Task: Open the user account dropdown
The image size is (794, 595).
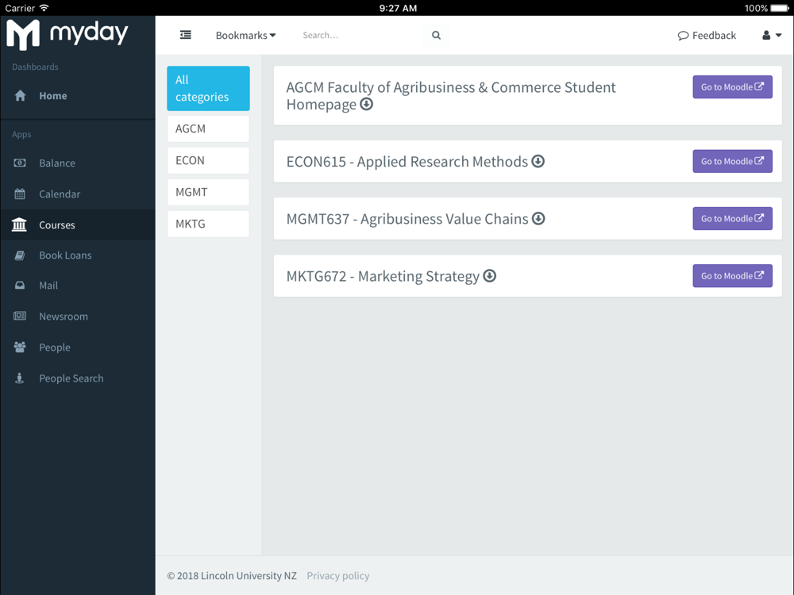Action: click(x=772, y=35)
